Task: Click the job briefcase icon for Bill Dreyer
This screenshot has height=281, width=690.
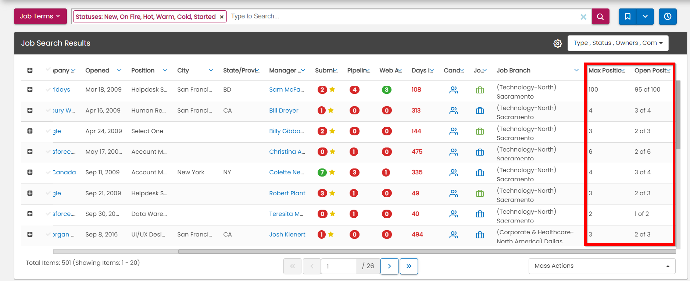Action: pyautogui.click(x=480, y=111)
